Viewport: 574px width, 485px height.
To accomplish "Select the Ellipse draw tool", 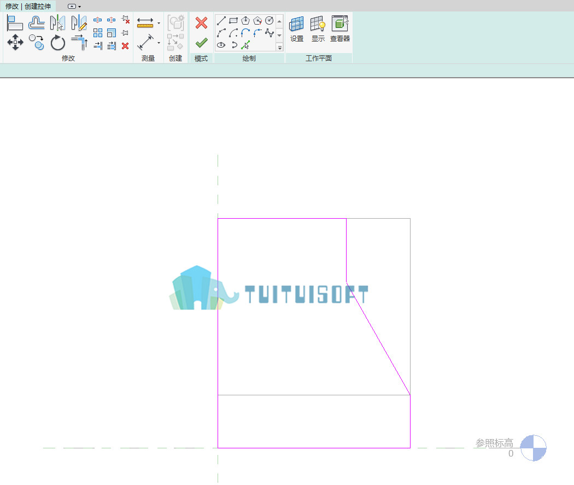I will (x=221, y=45).
